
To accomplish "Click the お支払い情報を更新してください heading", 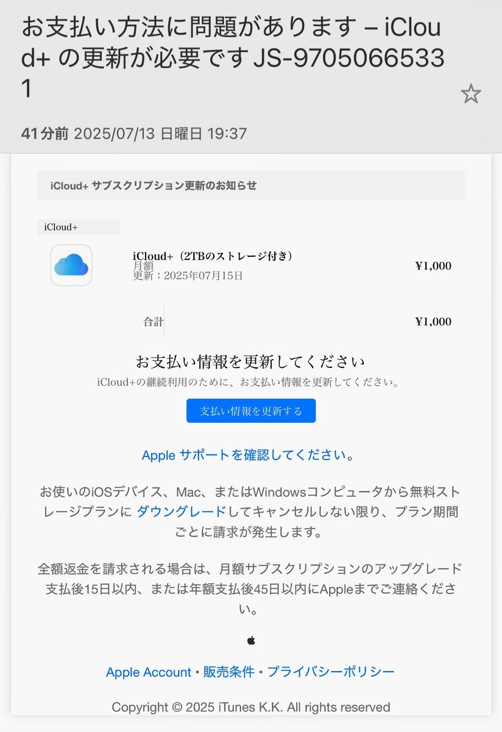I will [x=250, y=362].
